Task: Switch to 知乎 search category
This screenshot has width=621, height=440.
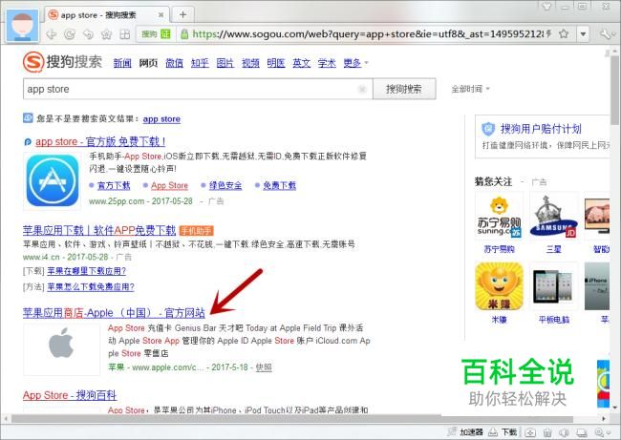Action: coord(200,63)
